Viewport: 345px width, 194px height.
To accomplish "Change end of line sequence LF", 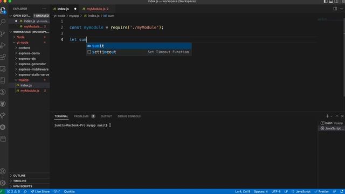I will pos(286,192).
